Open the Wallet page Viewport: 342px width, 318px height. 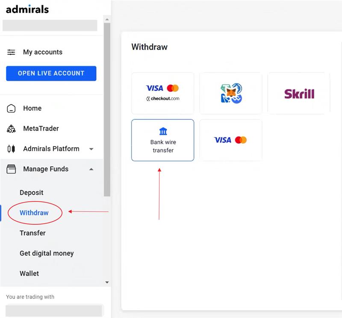pyautogui.click(x=29, y=273)
